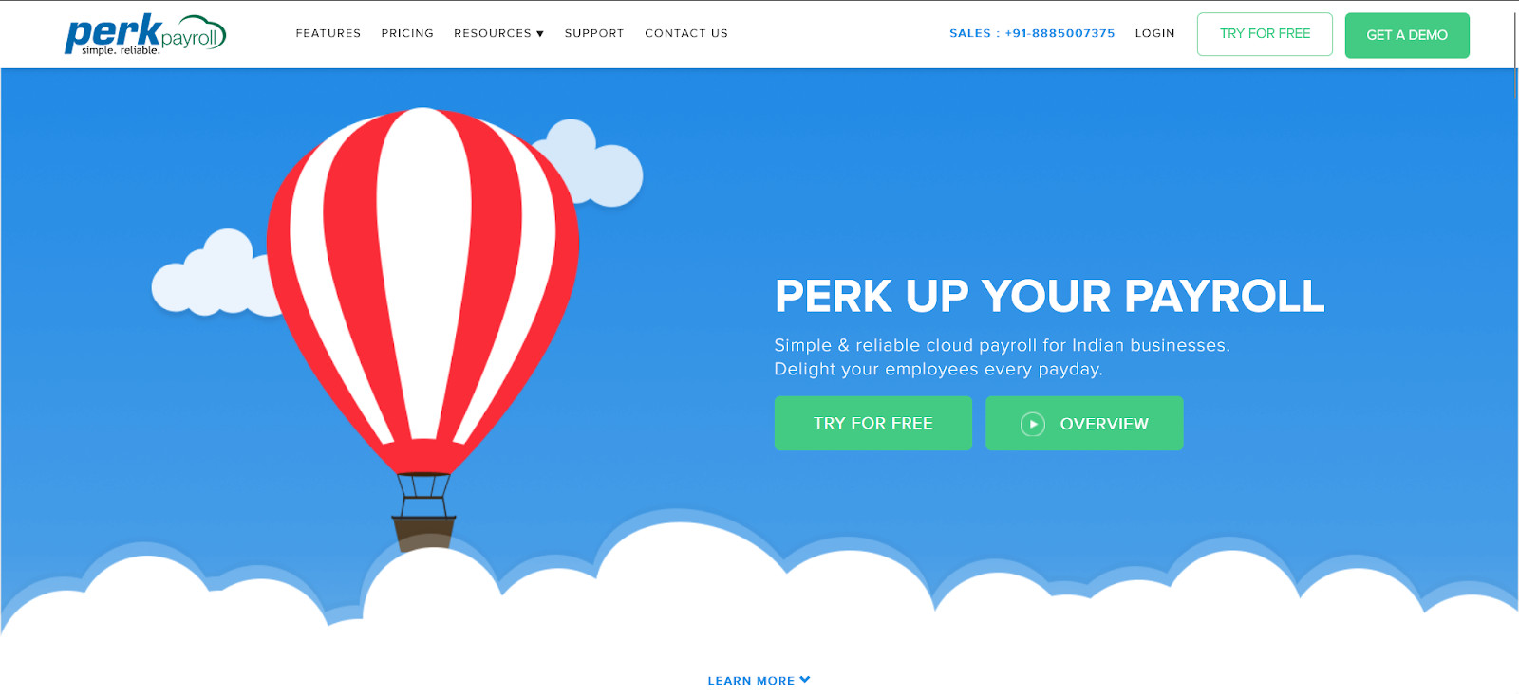
Task: Click the Get A Demo button
Action: [x=1407, y=35]
